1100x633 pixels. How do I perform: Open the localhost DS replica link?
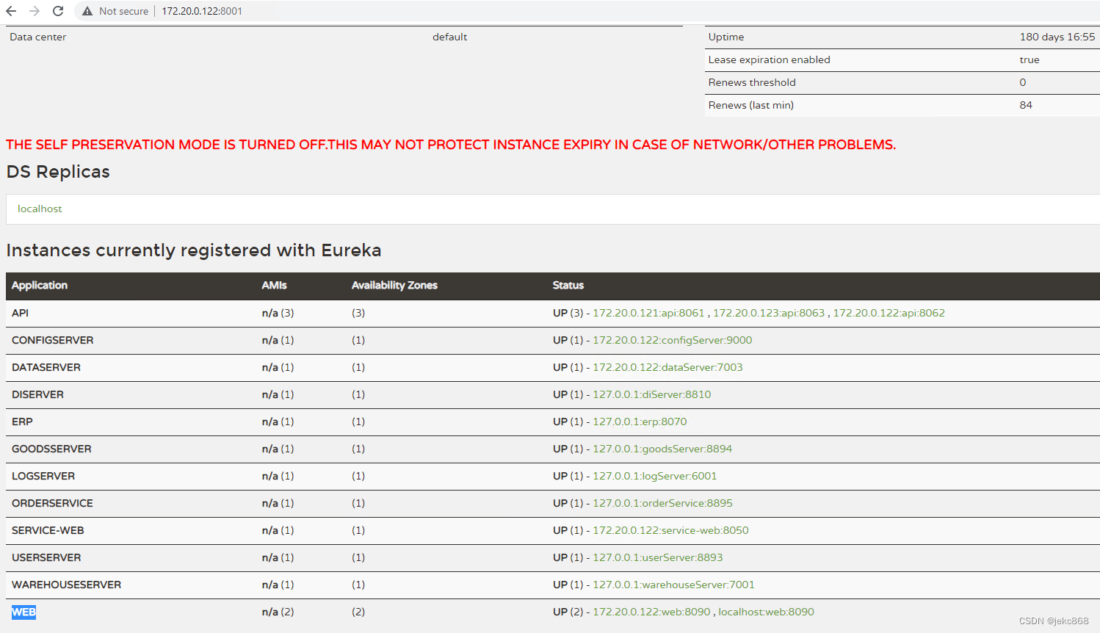[40, 209]
